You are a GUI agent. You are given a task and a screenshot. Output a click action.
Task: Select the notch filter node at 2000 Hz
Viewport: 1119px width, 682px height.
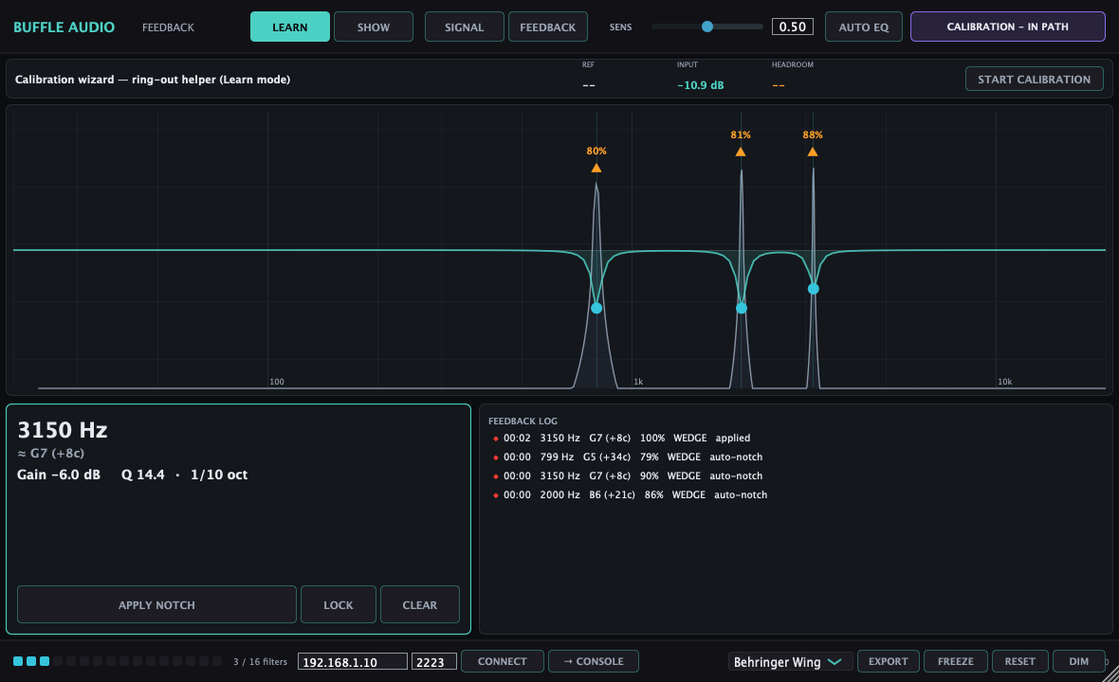click(x=742, y=308)
